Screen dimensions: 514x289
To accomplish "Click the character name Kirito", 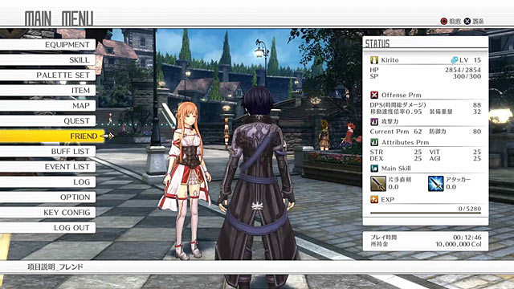I will (x=390, y=60).
